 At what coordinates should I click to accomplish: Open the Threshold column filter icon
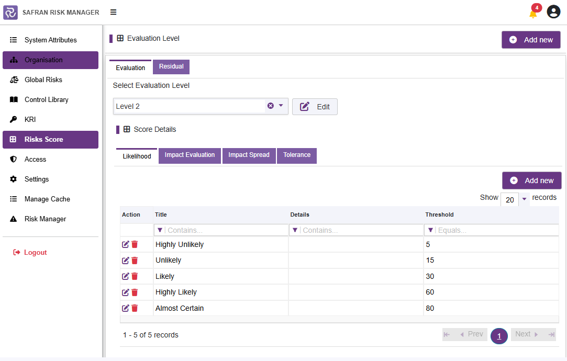[430, 230]
